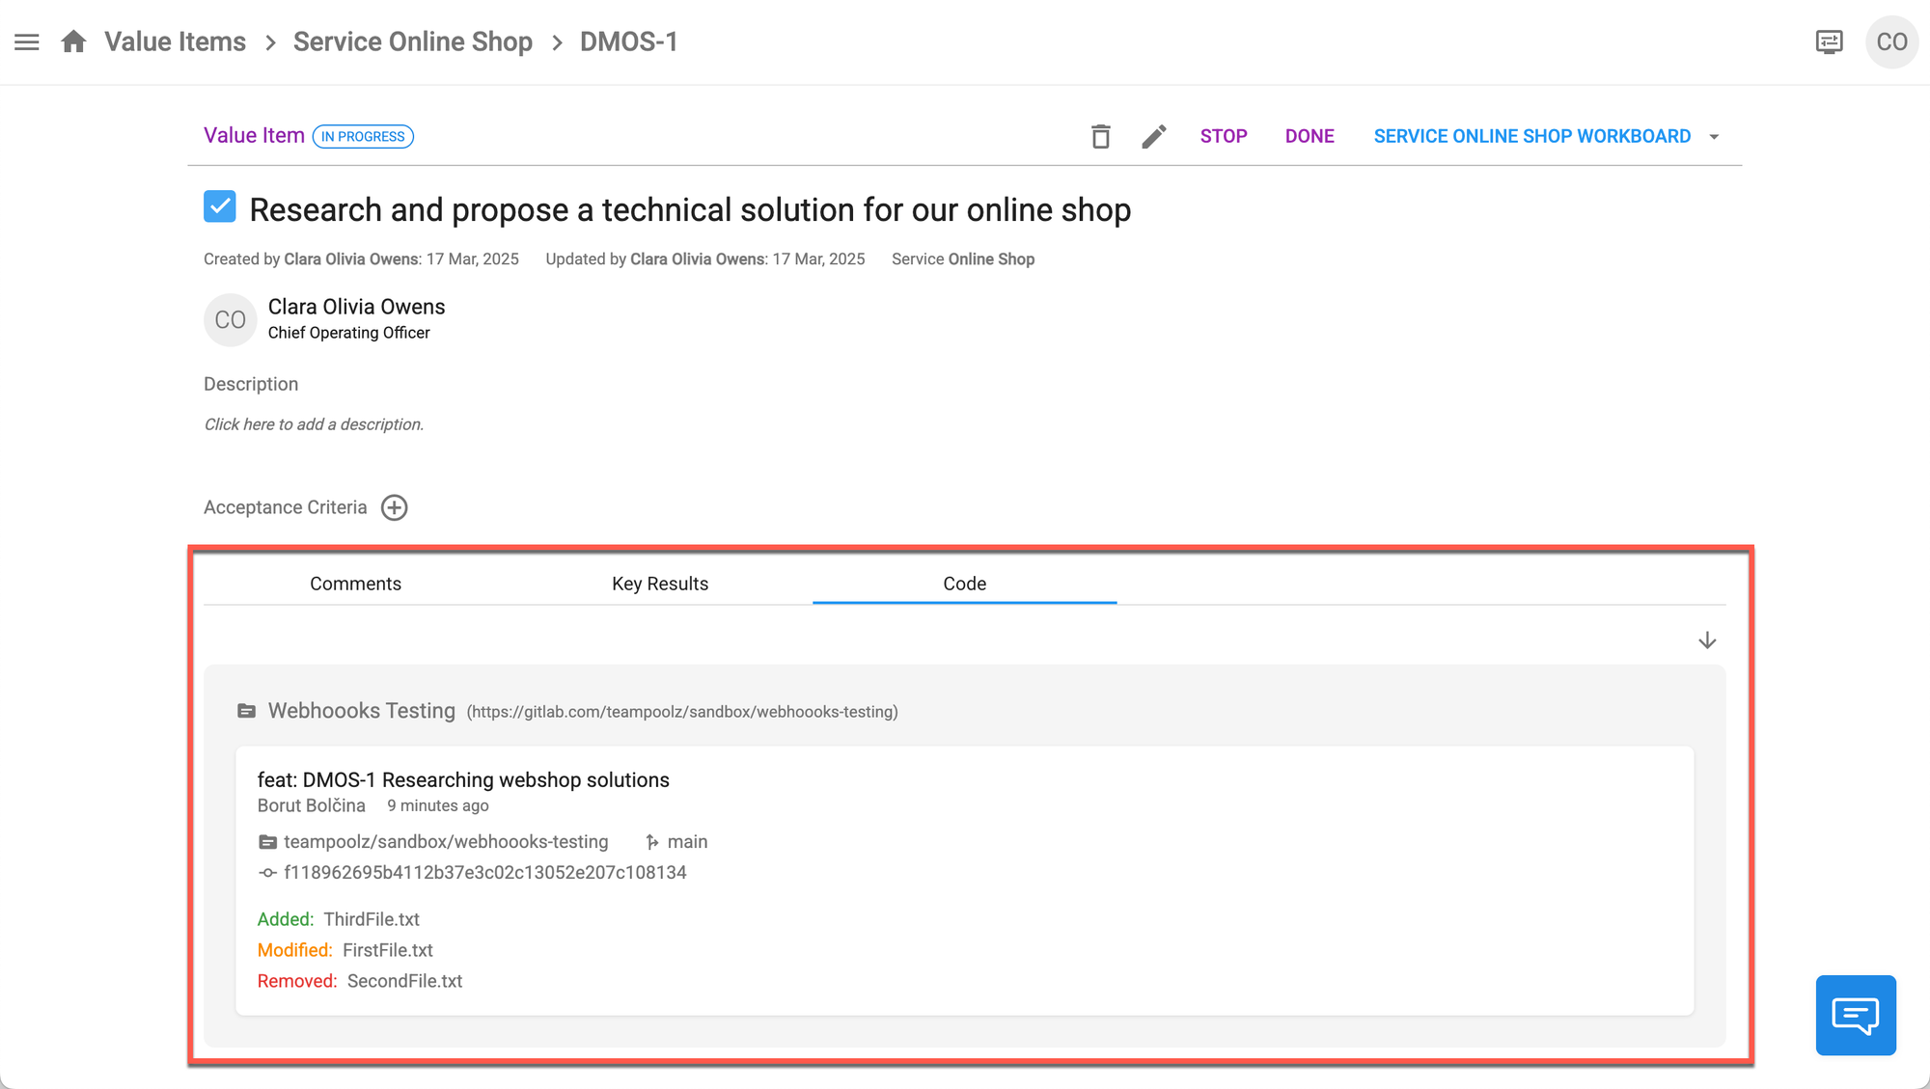Open the presentation board icon in header
Screen dimensions: 1930x1089
tap(1829, 42)
